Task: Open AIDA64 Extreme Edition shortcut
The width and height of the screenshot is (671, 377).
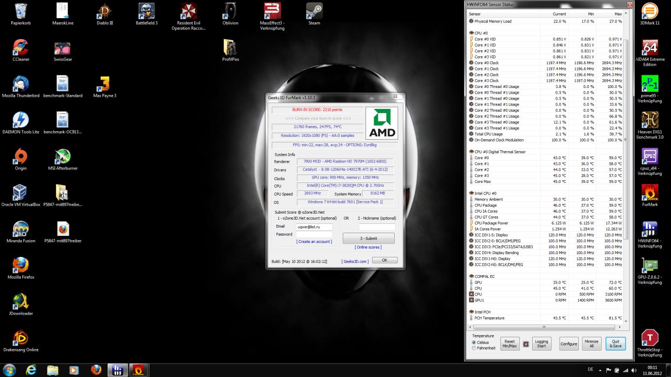Action: coord(650,53)
